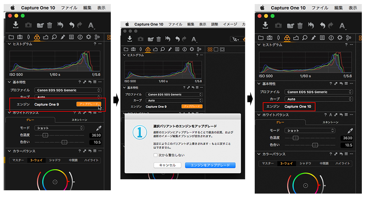Open the Metadata tool tab in left window
The height and width of the screenshot is (198, 367).
[x=72, y=37]
